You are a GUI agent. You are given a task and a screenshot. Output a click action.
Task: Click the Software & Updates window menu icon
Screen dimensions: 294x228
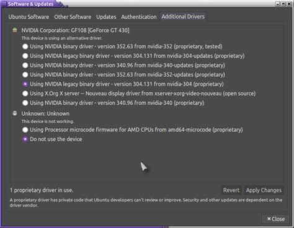coord(4,4)
